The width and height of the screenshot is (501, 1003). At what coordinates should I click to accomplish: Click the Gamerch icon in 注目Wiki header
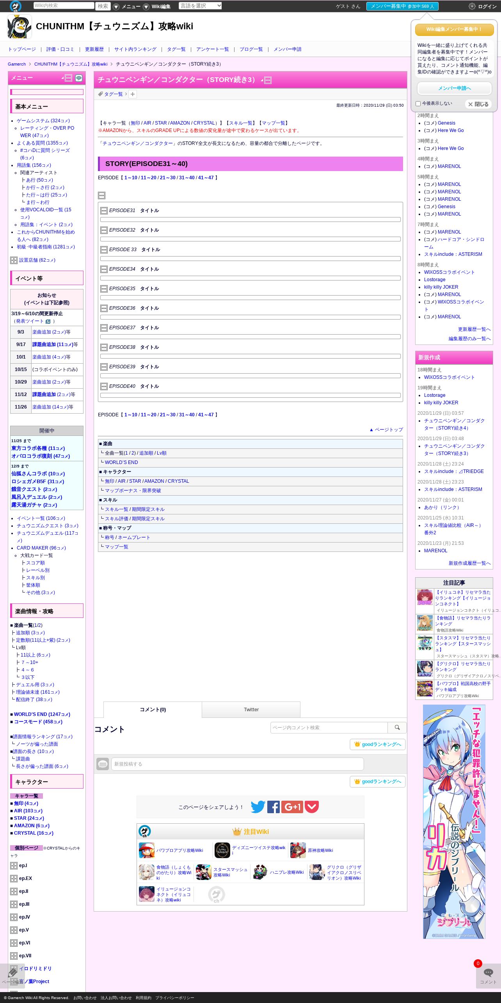pyautogui.click(x=145, y=832)
